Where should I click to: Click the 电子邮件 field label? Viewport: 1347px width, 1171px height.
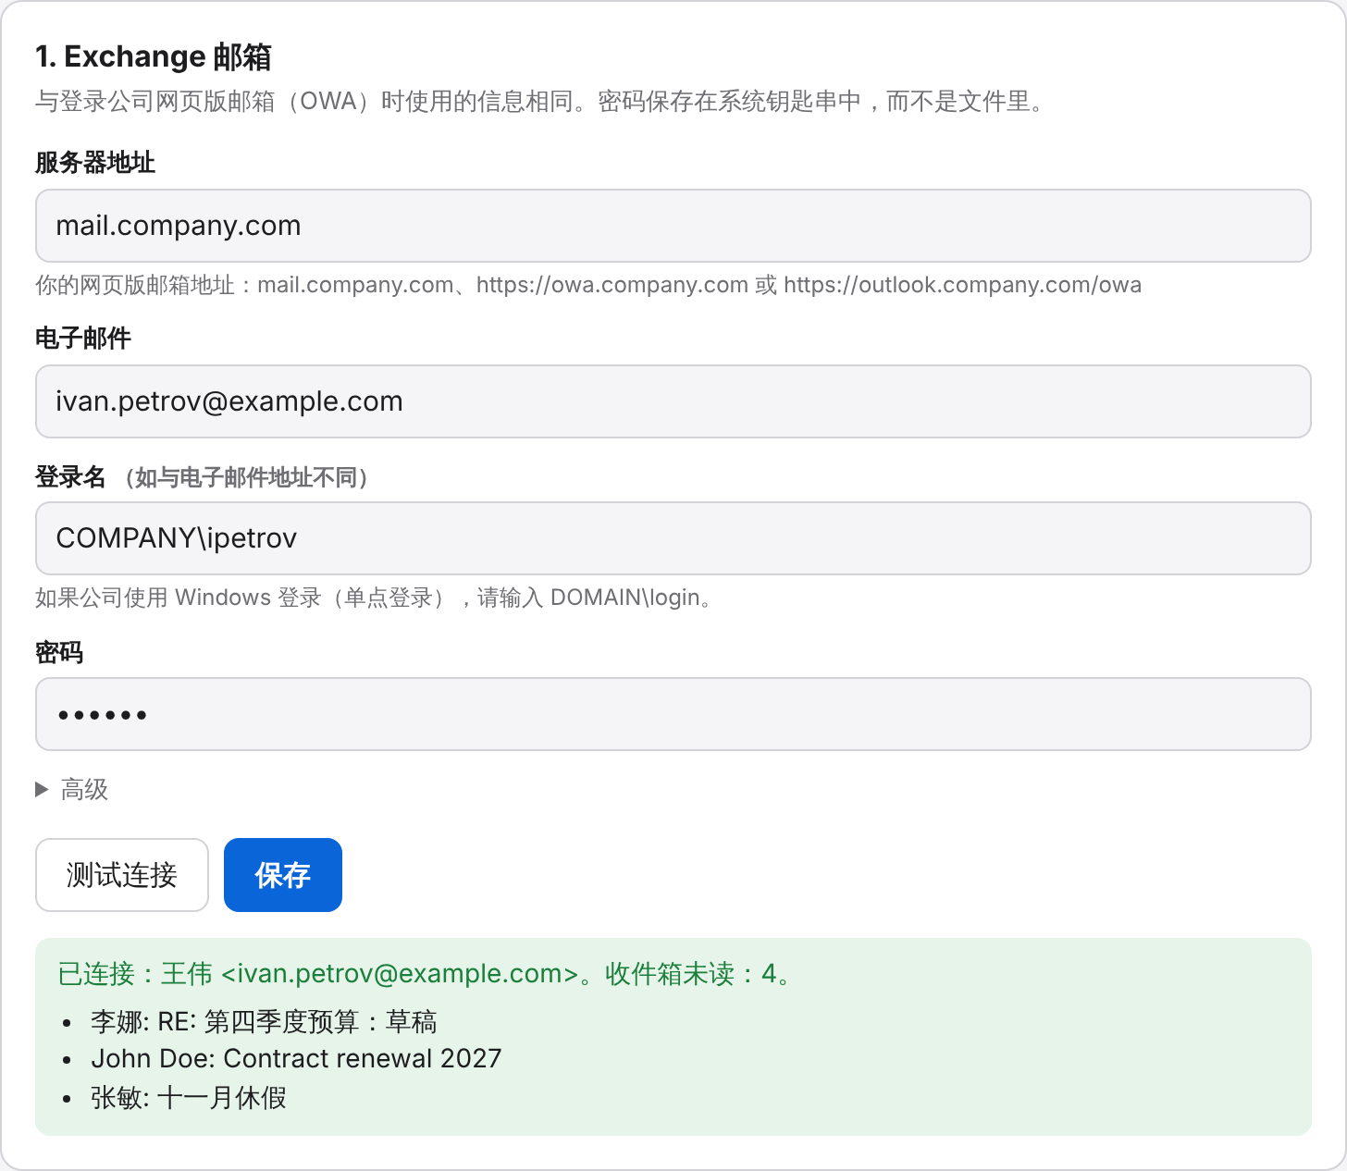coord(83,339)
